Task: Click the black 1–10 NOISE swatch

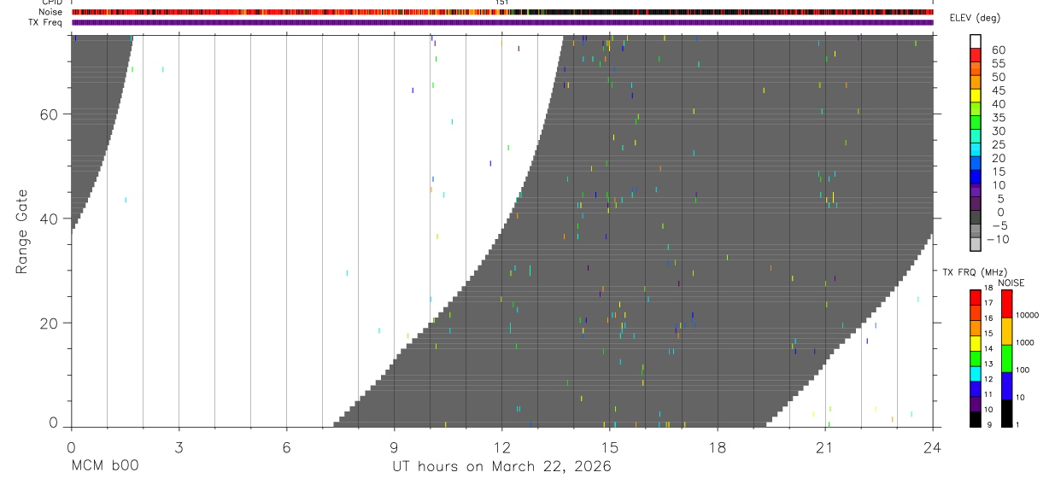Action: (1006, 413)
